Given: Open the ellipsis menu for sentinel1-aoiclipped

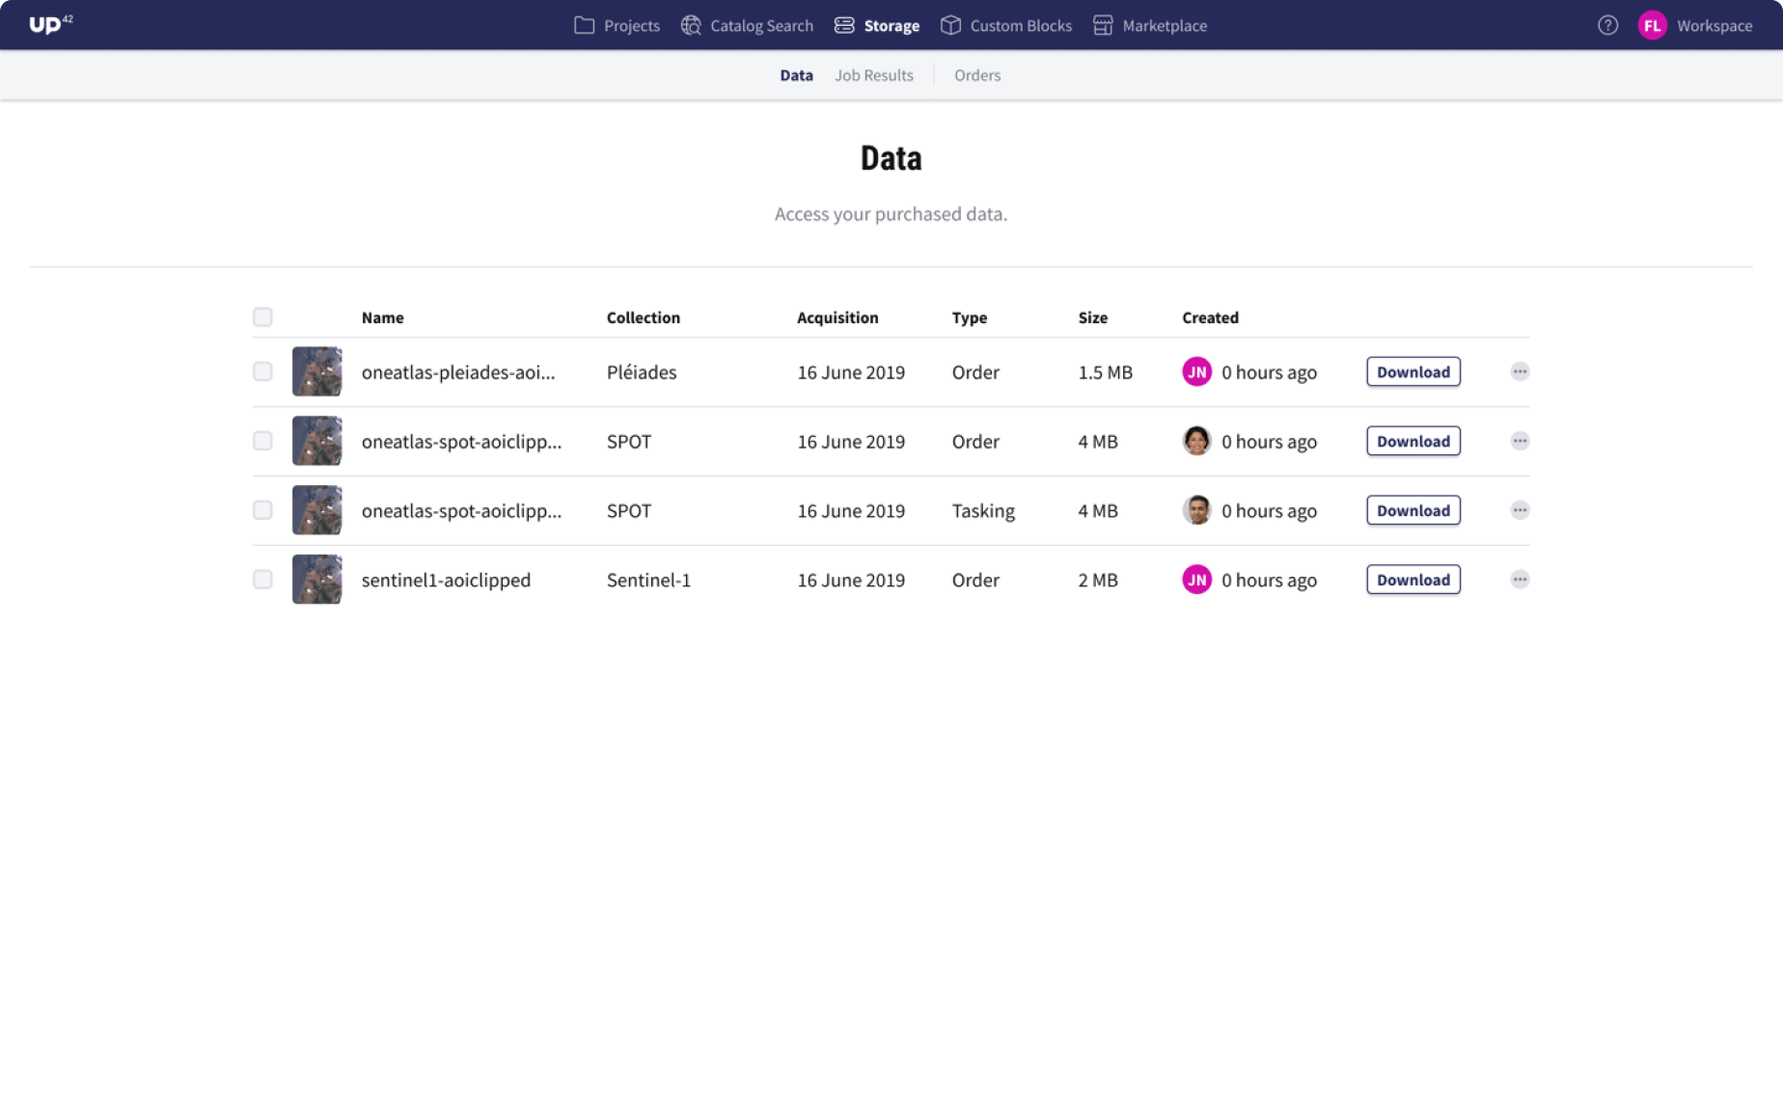Looking at the screenshot, I should coord(1520,580).
